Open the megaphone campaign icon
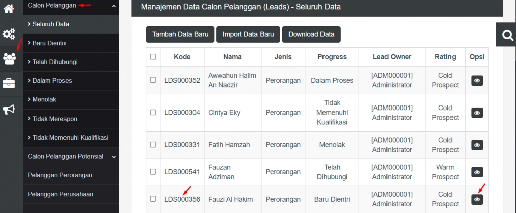Viewport: 516px width, 213px height. point(9,110)
